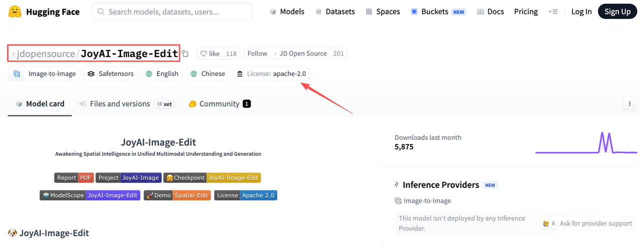Switch to the Model card tab
The width and height of the screenshot is (641, 249).
pos(40,104)
